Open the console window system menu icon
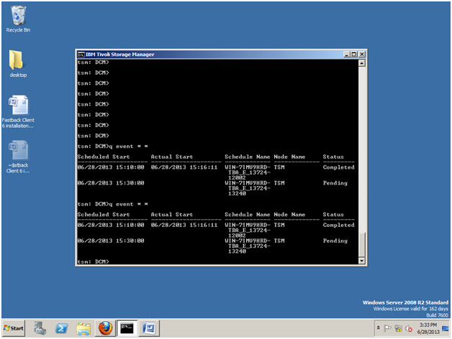Screen dimensions: 452x339 pos(81,55)
